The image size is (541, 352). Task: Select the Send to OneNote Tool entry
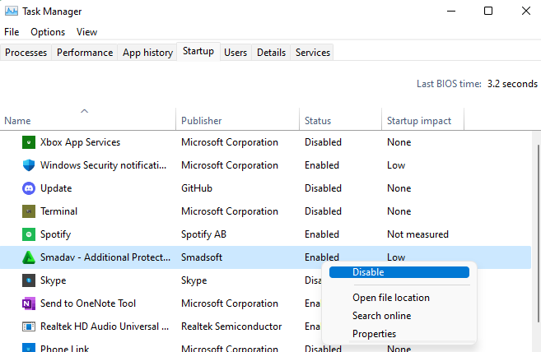[x=88, y=303]
